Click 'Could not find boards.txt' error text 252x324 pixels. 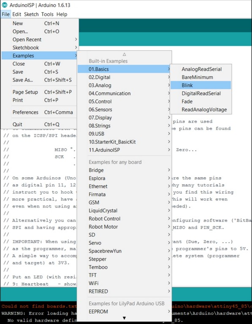pyautogui.click(x=39, y=306)
